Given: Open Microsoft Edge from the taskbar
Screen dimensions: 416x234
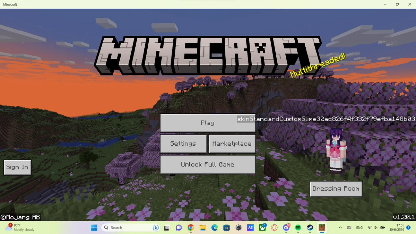Looking at the screenshot, I should [214, 227].
